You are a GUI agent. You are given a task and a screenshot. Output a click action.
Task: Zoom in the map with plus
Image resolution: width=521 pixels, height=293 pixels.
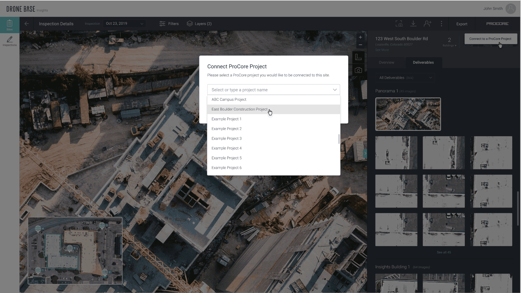pos(360,37)
